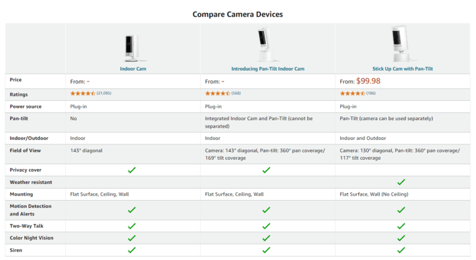Viewport: 476px width, 260px height.
Task: Click Stick Up Cam weather resistant checkmark
Action: click(x=401, y=182)
